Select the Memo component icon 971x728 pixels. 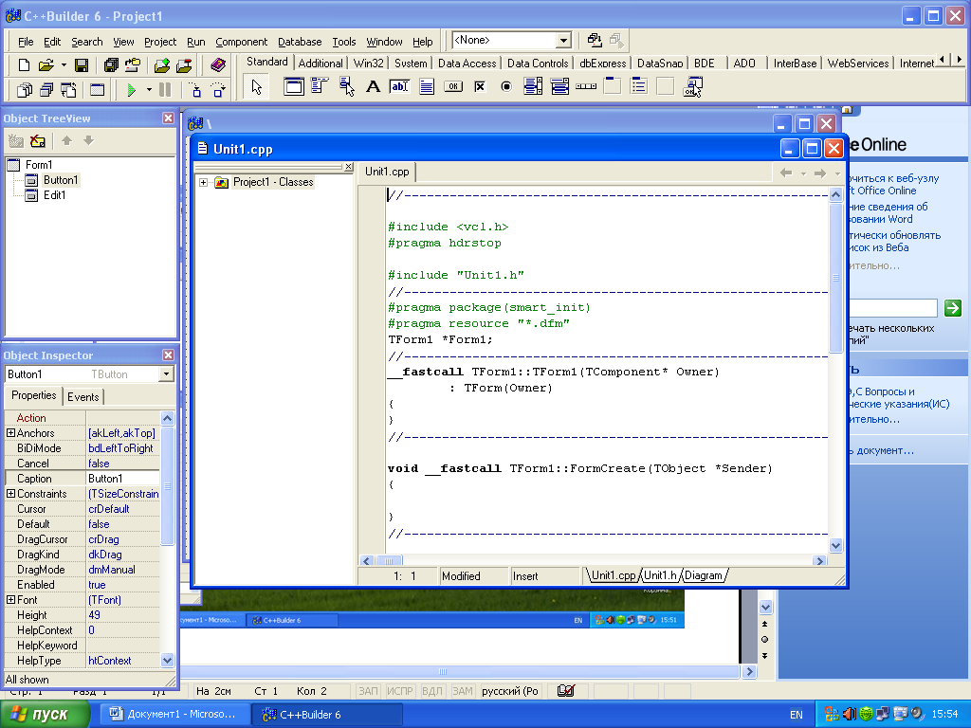click(426, 86)
